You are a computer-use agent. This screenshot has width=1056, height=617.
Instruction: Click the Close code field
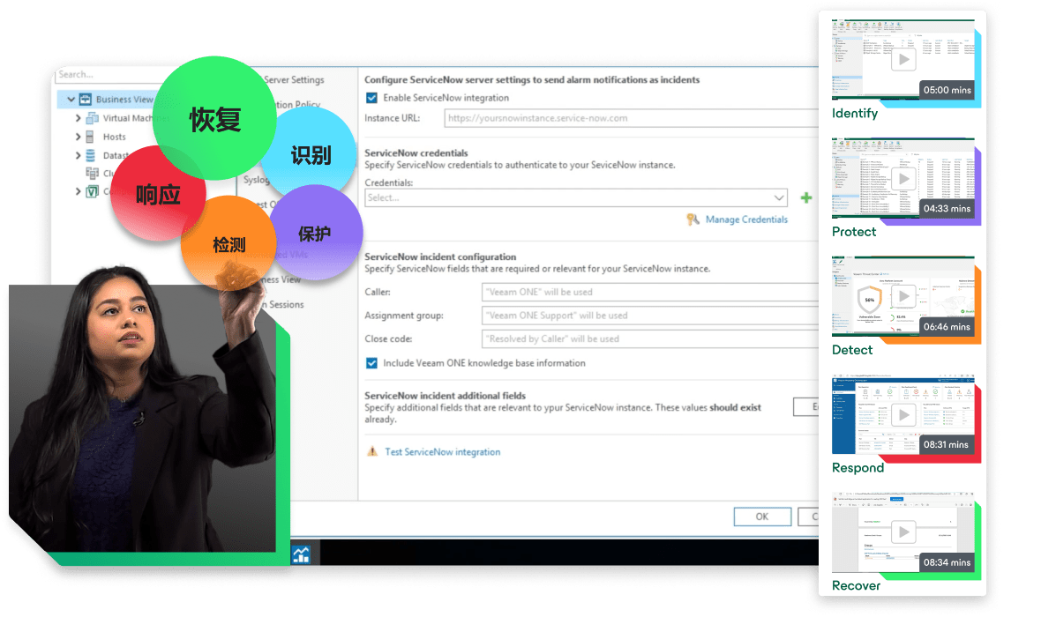pyautogui.click(x=650, y=339)
